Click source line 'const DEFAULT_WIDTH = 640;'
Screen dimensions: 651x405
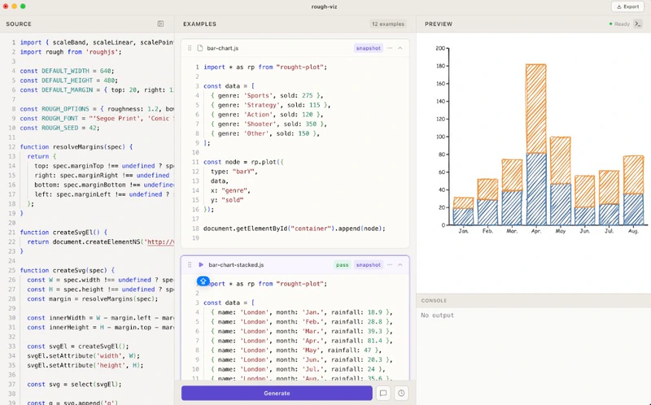pos(67,71)
